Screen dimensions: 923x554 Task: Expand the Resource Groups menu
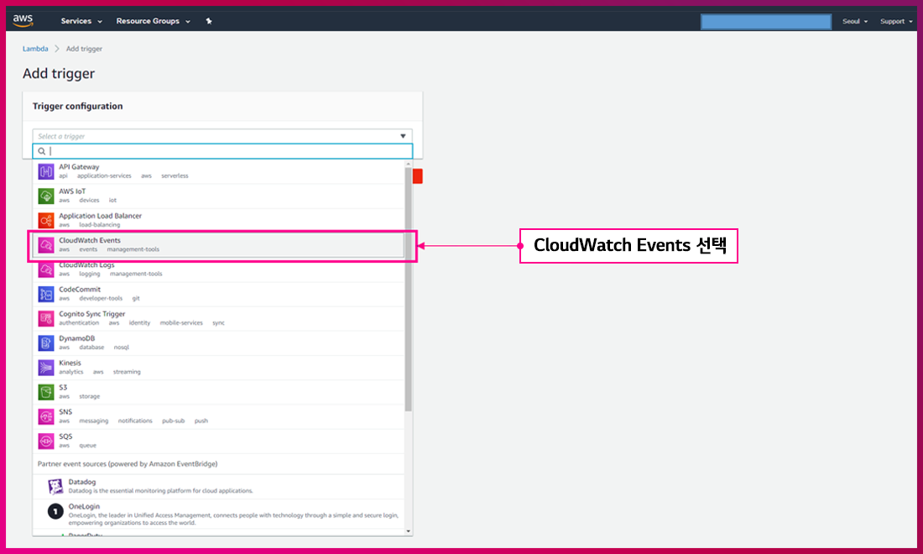coord(153,21)
